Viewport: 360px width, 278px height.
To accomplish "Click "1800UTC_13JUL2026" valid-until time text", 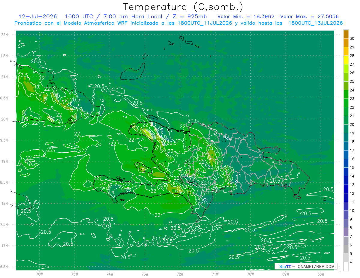I will (316, 23).
